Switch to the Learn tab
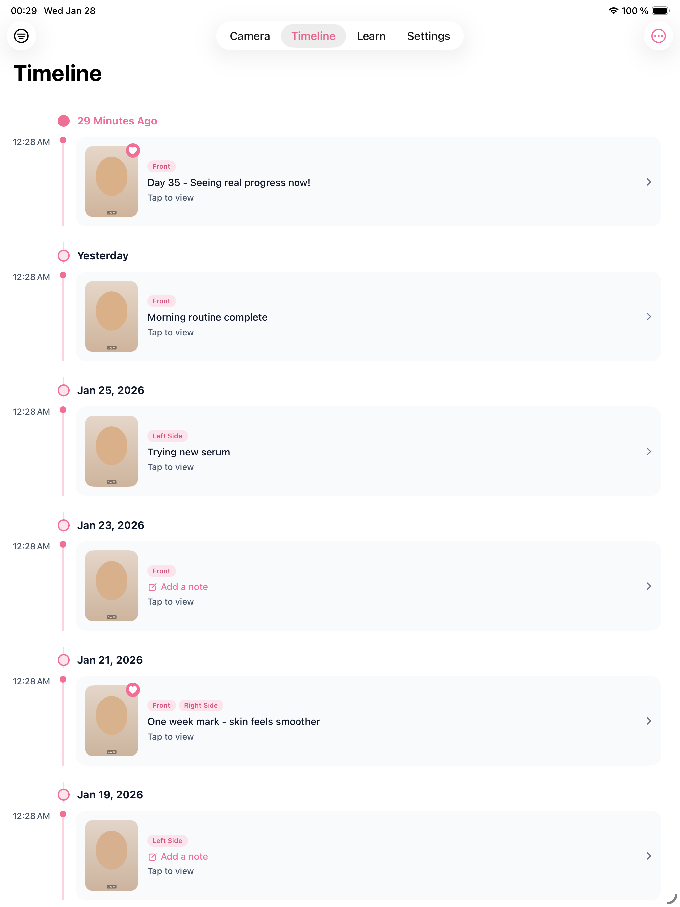 click(x=371, y=36)
